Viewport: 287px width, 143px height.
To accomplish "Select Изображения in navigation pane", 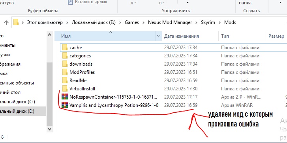I will point(10,64).
